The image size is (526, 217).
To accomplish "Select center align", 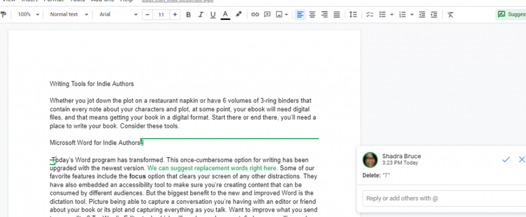I will pos(312,14).
